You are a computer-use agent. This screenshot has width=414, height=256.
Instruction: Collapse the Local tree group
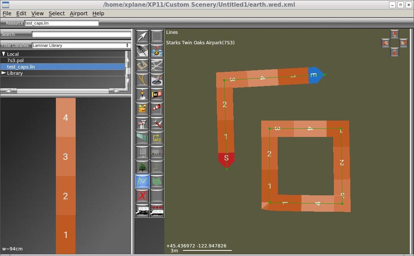click(x=4, y=54)
